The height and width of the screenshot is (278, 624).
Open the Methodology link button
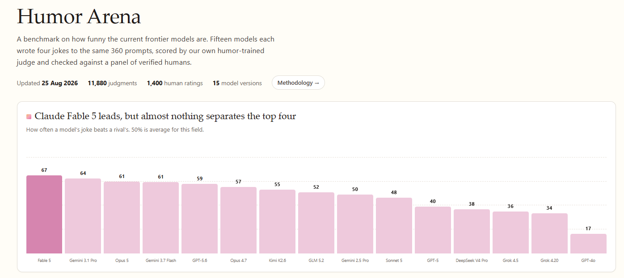tap(298, 83)
